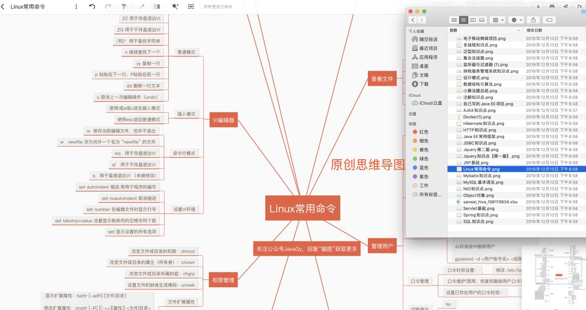
Task: Click the collaborators icon at top right
Action: pos(552,7)
